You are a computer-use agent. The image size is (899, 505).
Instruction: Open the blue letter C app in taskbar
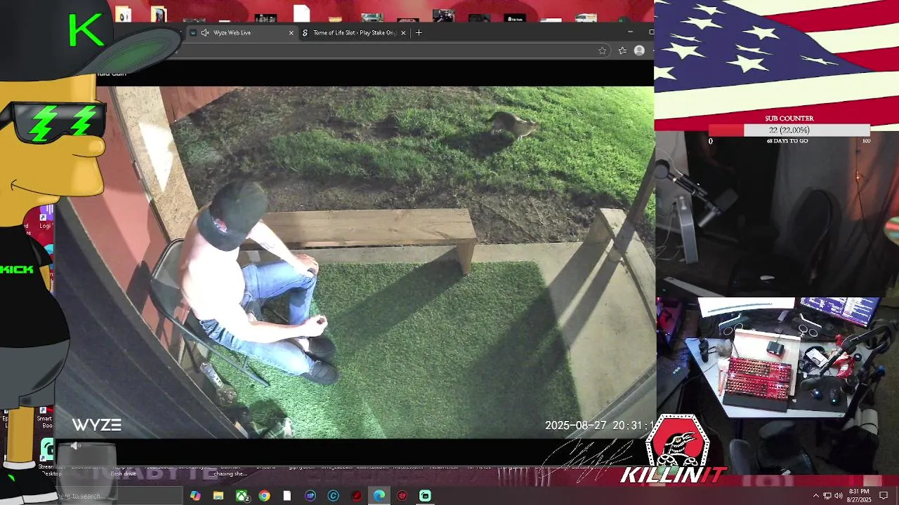point(333,496)
